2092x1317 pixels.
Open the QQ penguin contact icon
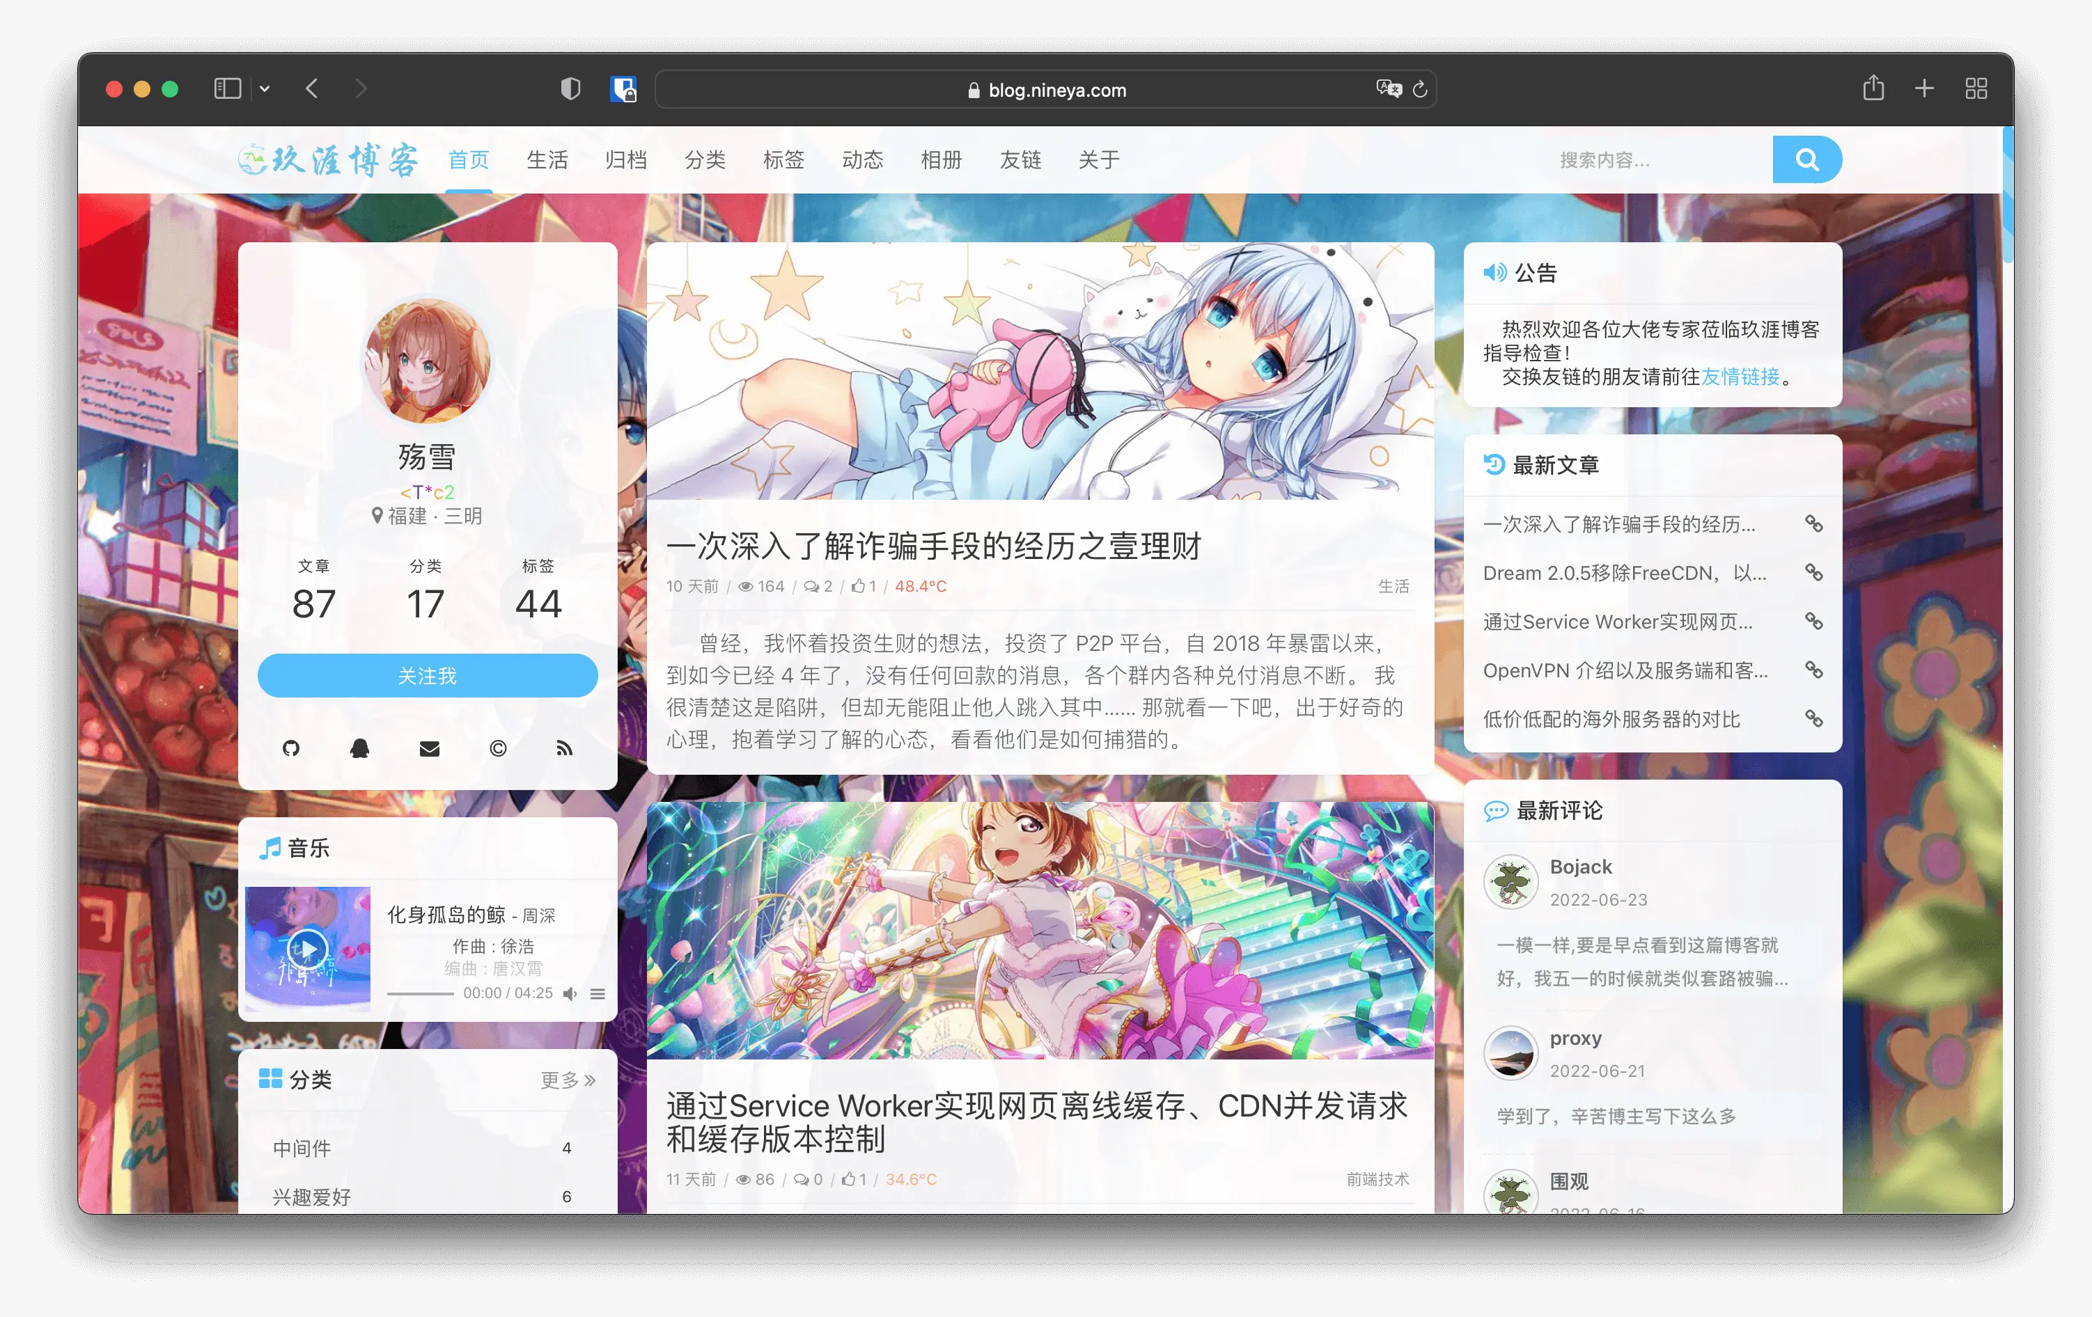click(359, 748)
